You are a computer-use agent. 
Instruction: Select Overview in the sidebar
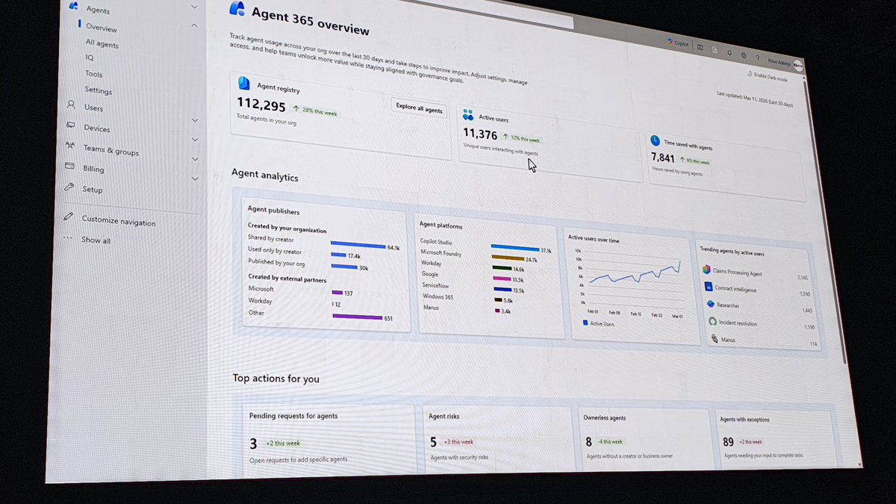coord(102,28)
